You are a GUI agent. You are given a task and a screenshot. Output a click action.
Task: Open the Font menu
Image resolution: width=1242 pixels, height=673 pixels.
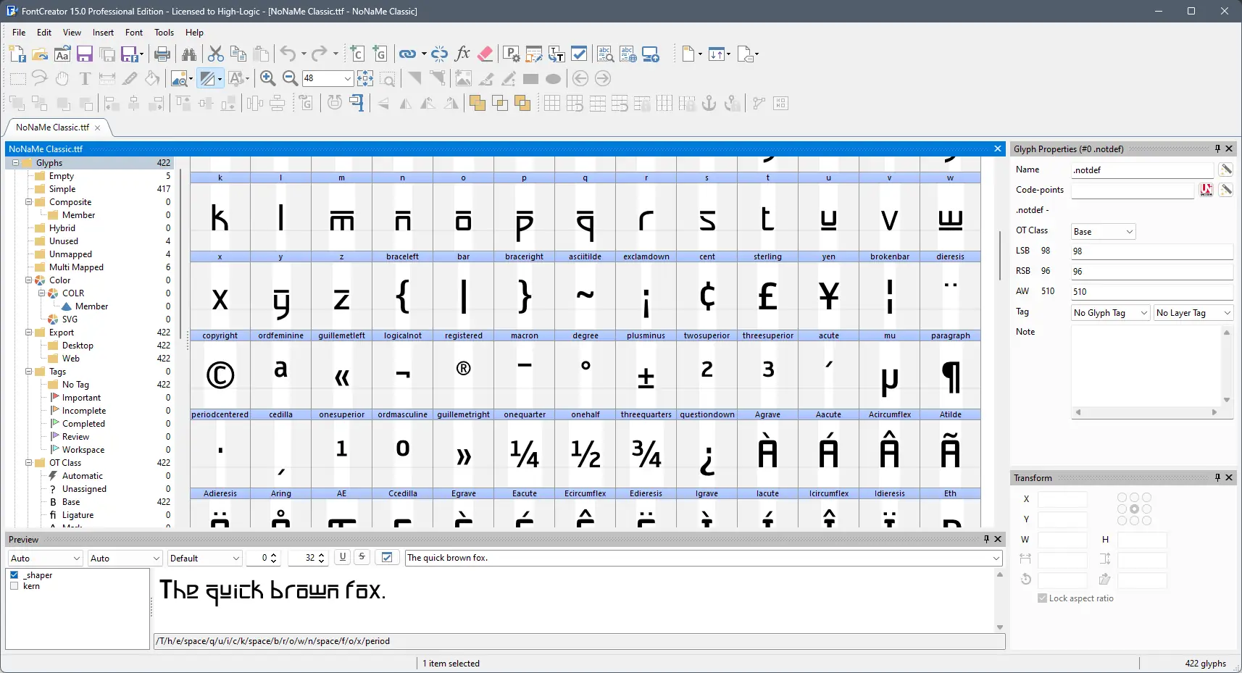click(134, 33)
